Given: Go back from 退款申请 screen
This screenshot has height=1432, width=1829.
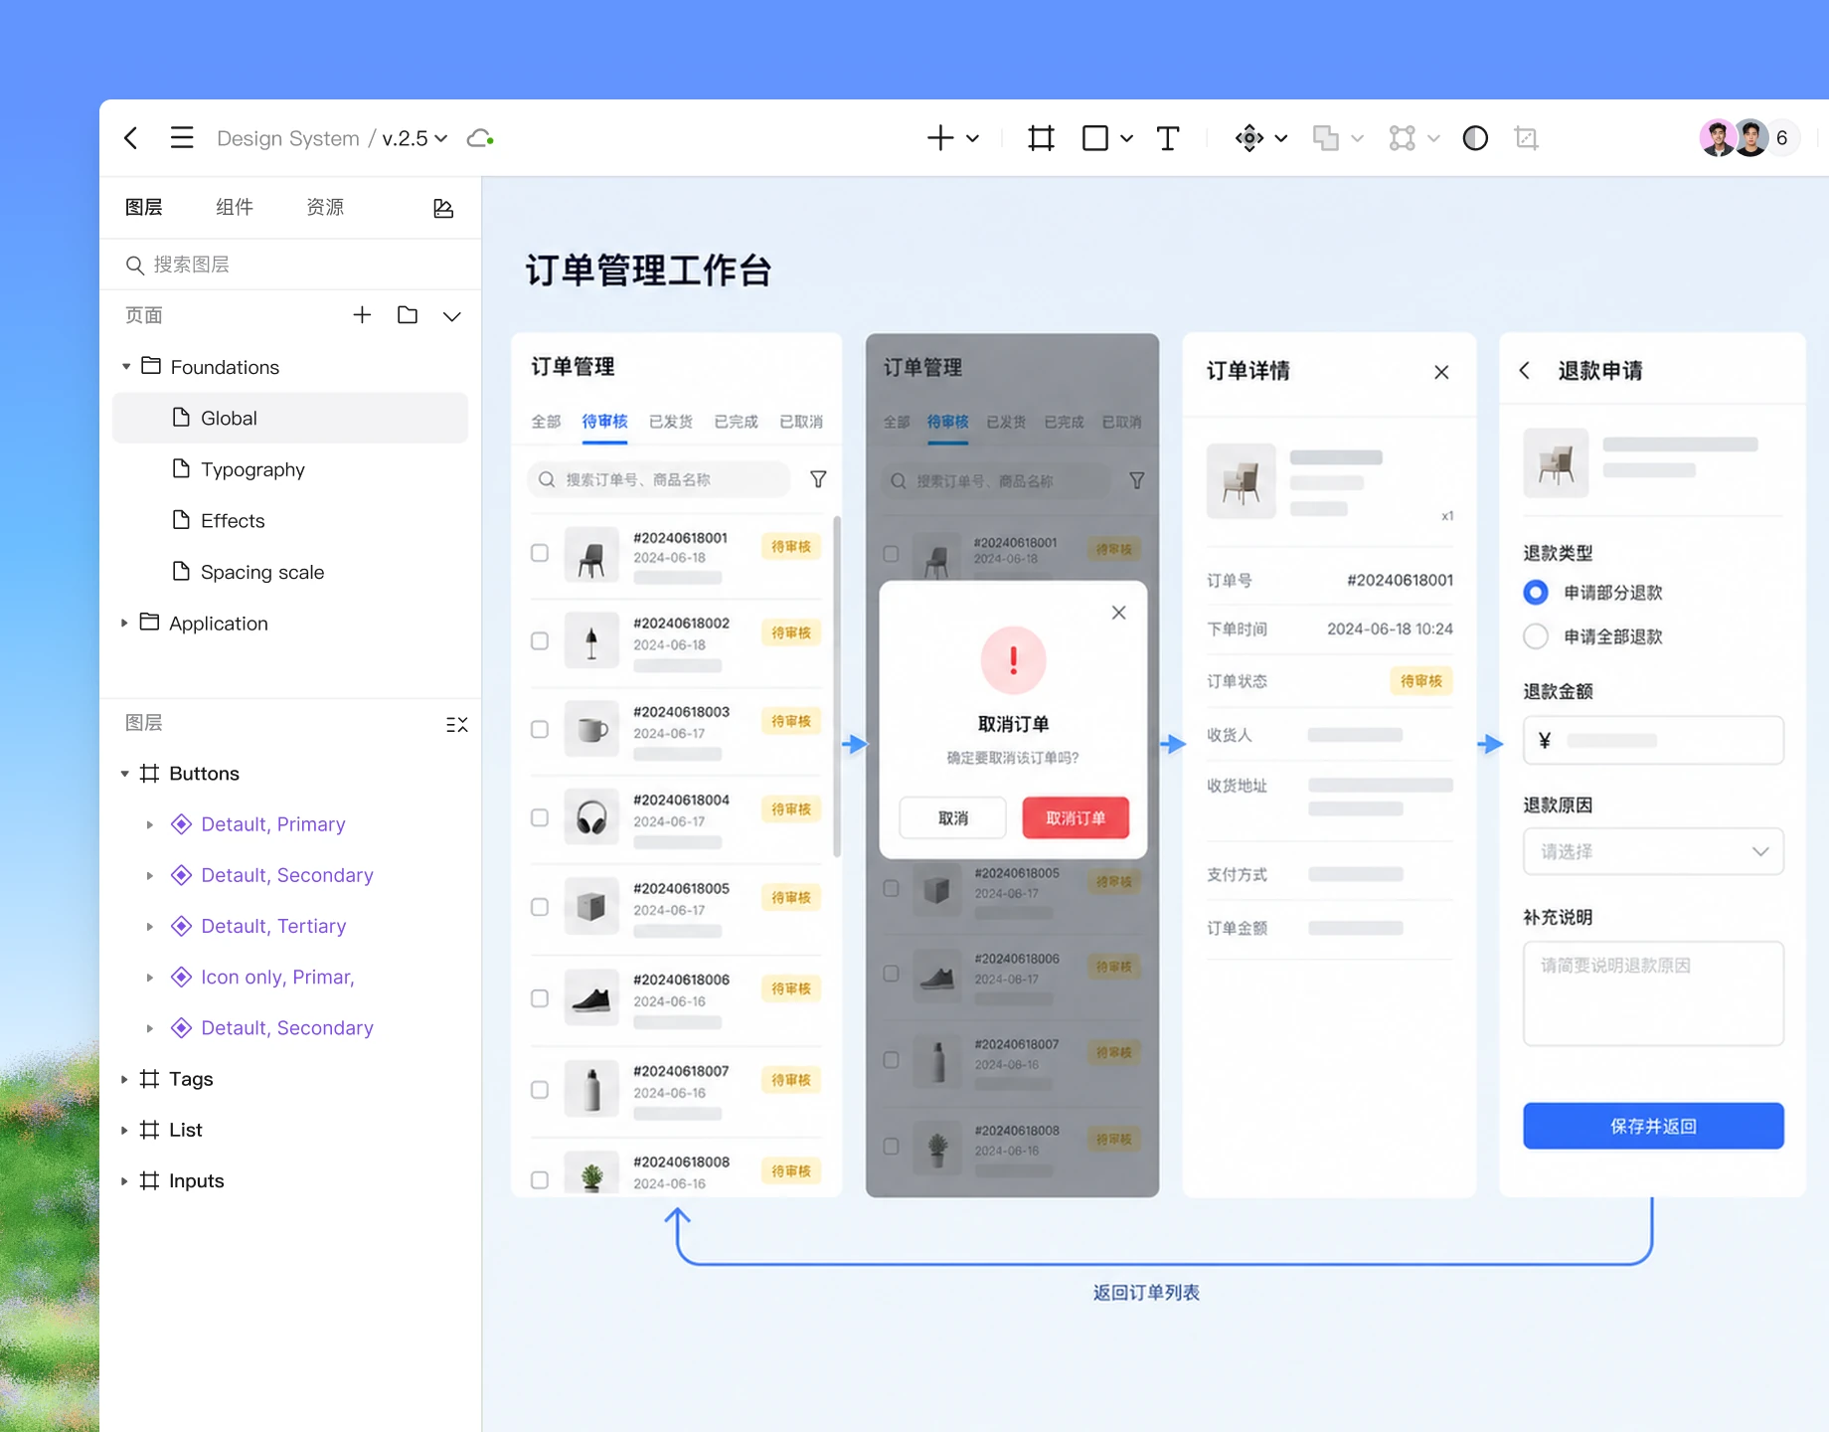Looking at the screenshot, I should (1525, 371).
